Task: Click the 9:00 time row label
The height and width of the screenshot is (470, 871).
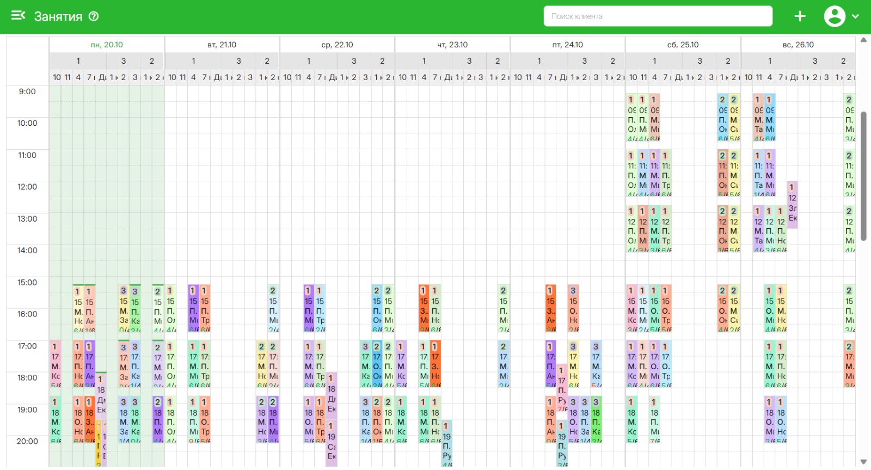Action: (x=27, y=91)
